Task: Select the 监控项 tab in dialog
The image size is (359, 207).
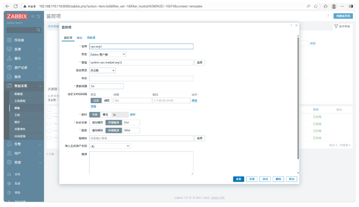Action: point(68,38)
